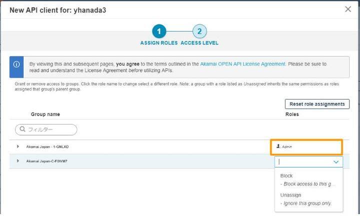The width and height of the screenshot is (360, 216).
Task: Click the user icon beside Admin role
Action: point(278,146)
